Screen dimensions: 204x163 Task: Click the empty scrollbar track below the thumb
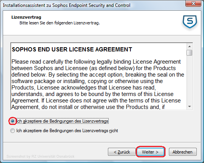[190, 80]
